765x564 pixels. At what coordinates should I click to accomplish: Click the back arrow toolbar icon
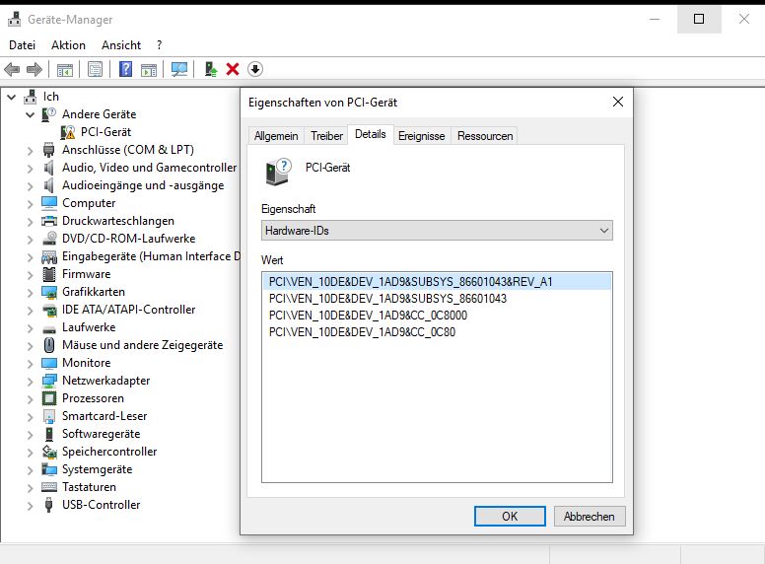coord(12,69)
